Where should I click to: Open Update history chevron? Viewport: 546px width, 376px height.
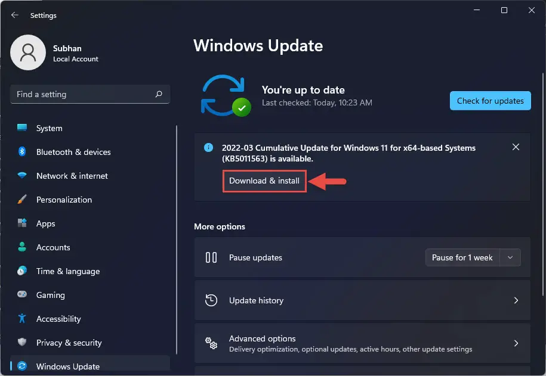[516, 300]
